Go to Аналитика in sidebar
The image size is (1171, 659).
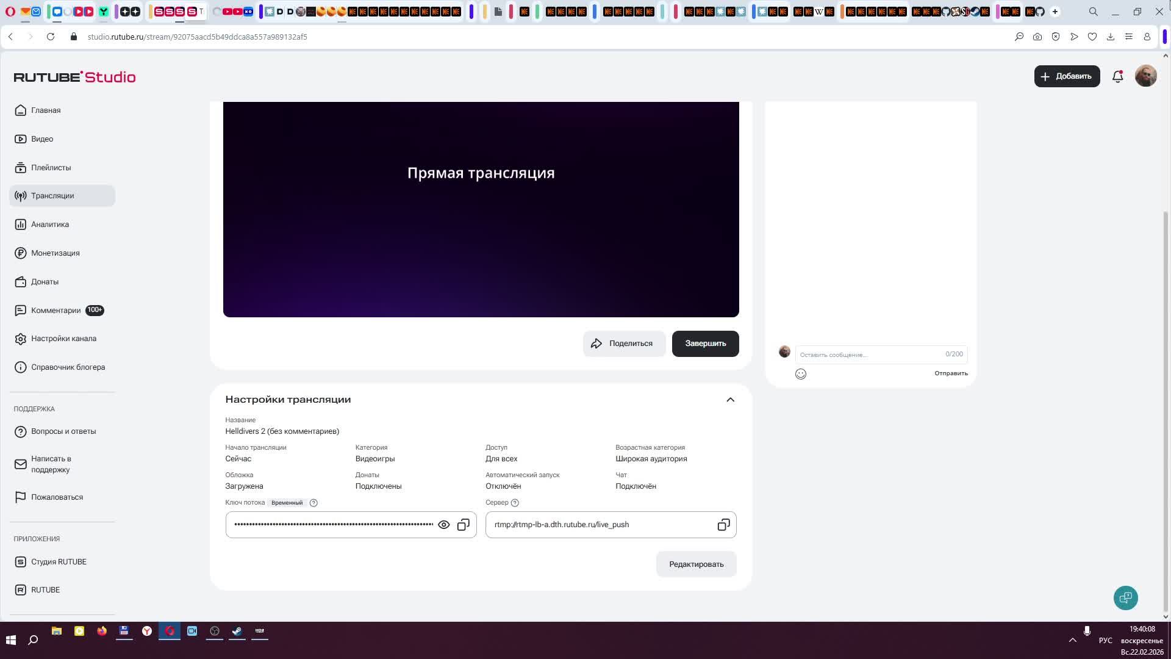50,225
